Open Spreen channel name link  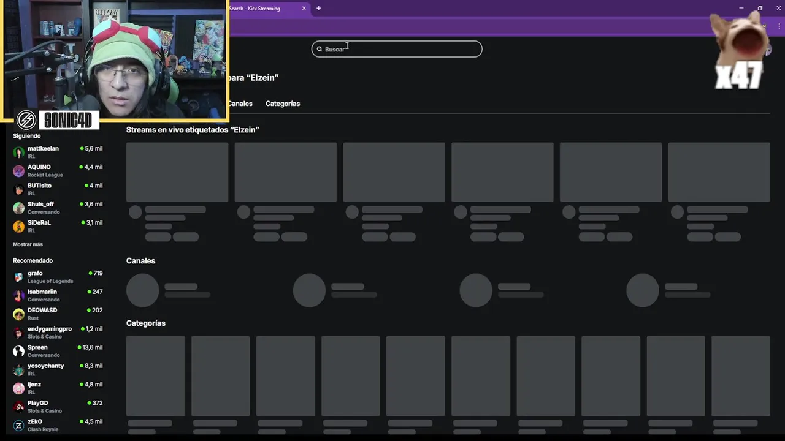(x=37, y=347)
